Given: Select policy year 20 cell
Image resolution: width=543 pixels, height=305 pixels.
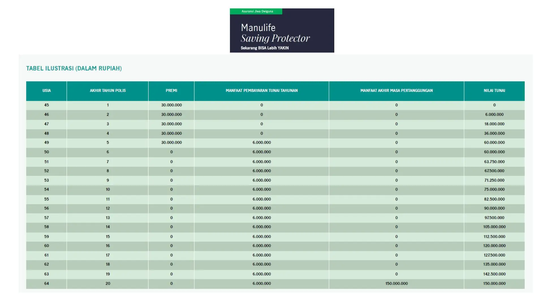Looking at the screenshot, I should click(x=107, y=284).
